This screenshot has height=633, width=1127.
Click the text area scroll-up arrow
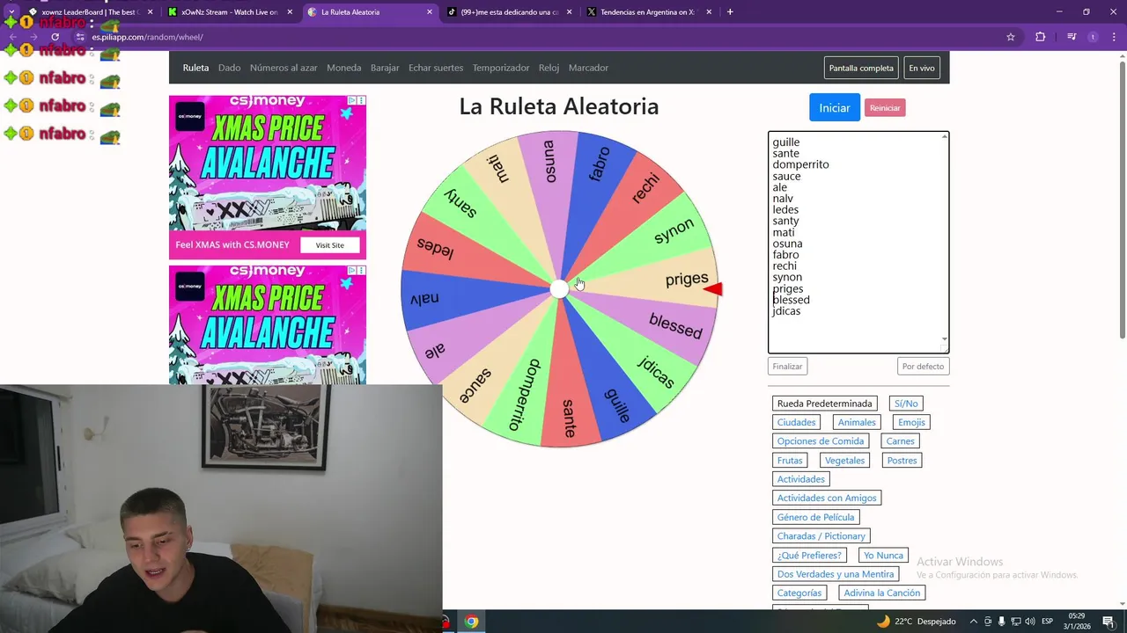(x=945, y=136)
